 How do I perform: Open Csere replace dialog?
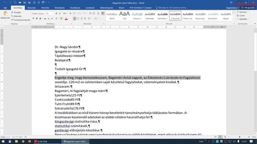click(x=241, y=16)
